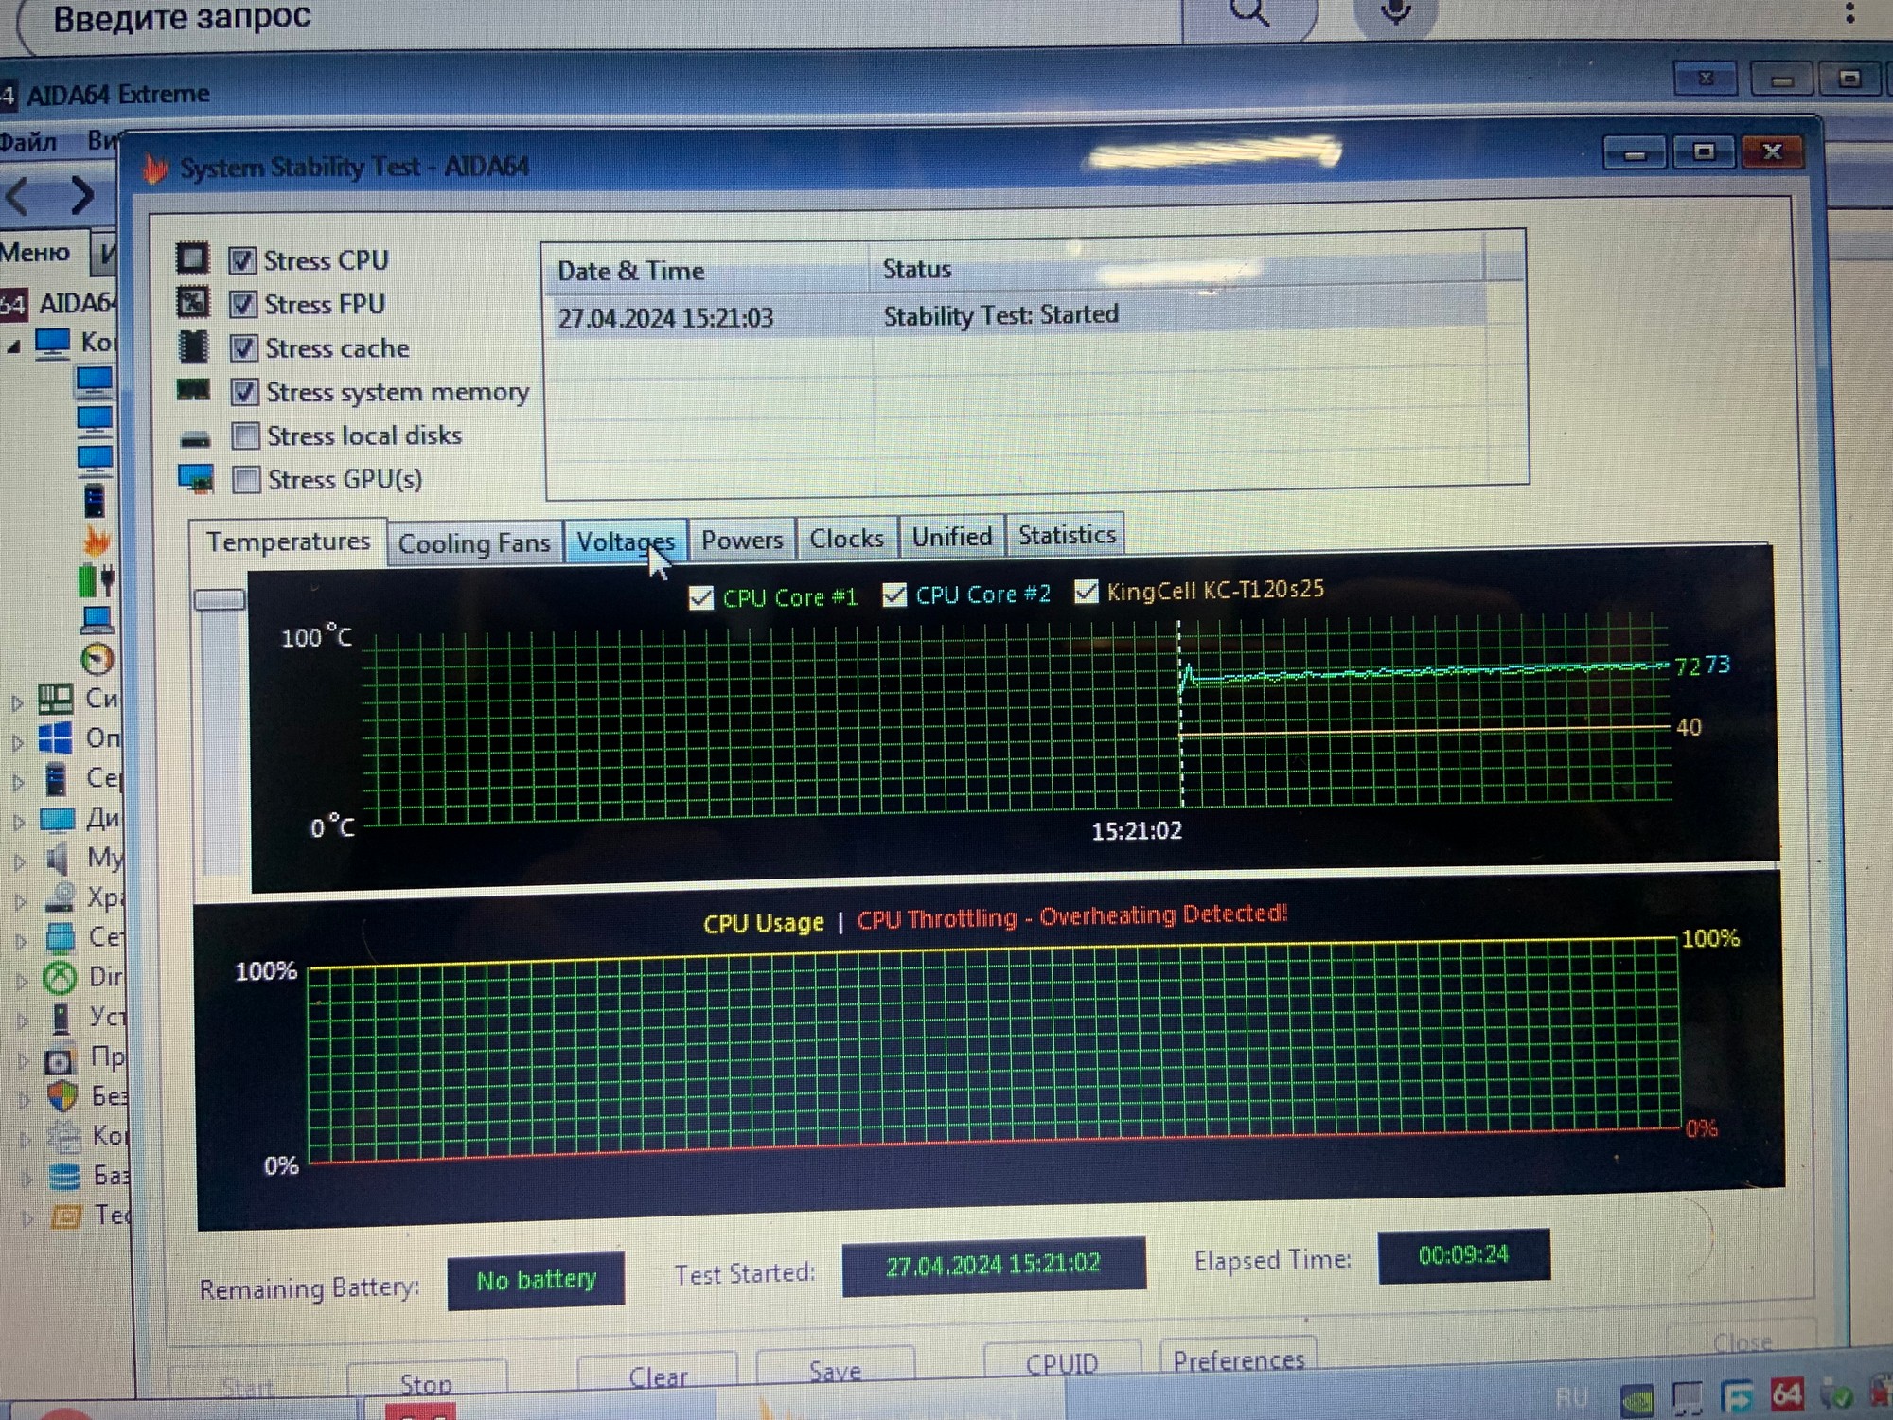The image size is (1893, 1420).
Task: Click the forward arrow in AIDA64 toolbar
Action: tap(82, 196)
